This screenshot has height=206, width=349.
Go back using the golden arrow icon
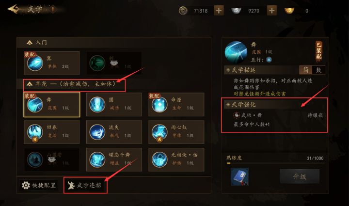tap(13, 9)
